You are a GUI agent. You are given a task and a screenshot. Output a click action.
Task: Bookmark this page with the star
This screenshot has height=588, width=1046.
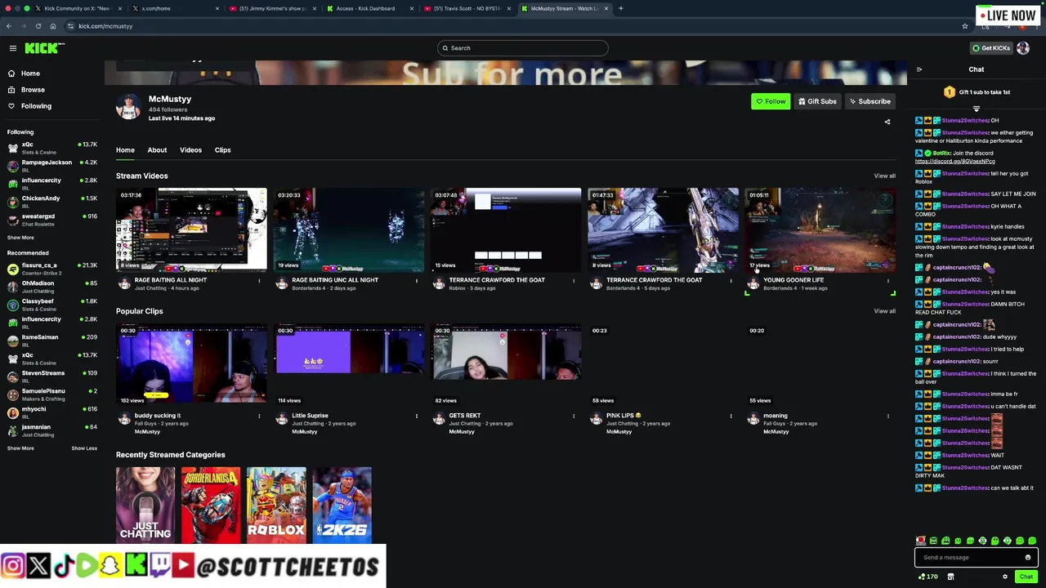pyautogui.click(x=965, y=26)
